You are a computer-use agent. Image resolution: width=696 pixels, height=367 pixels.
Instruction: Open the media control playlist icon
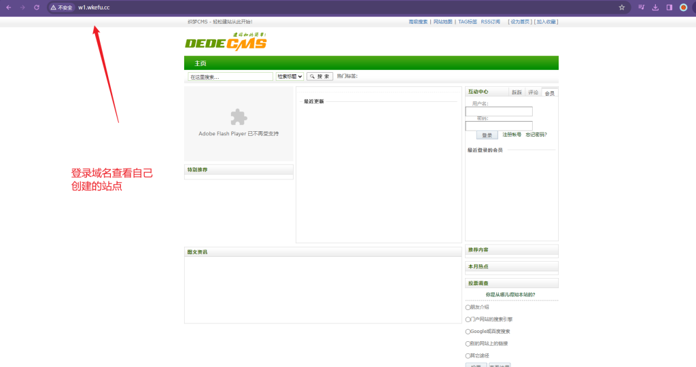pyautogui.click(x=641, y=7)
